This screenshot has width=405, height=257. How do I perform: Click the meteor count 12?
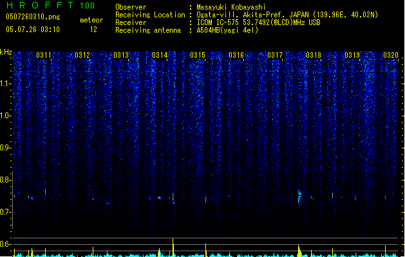93,30
